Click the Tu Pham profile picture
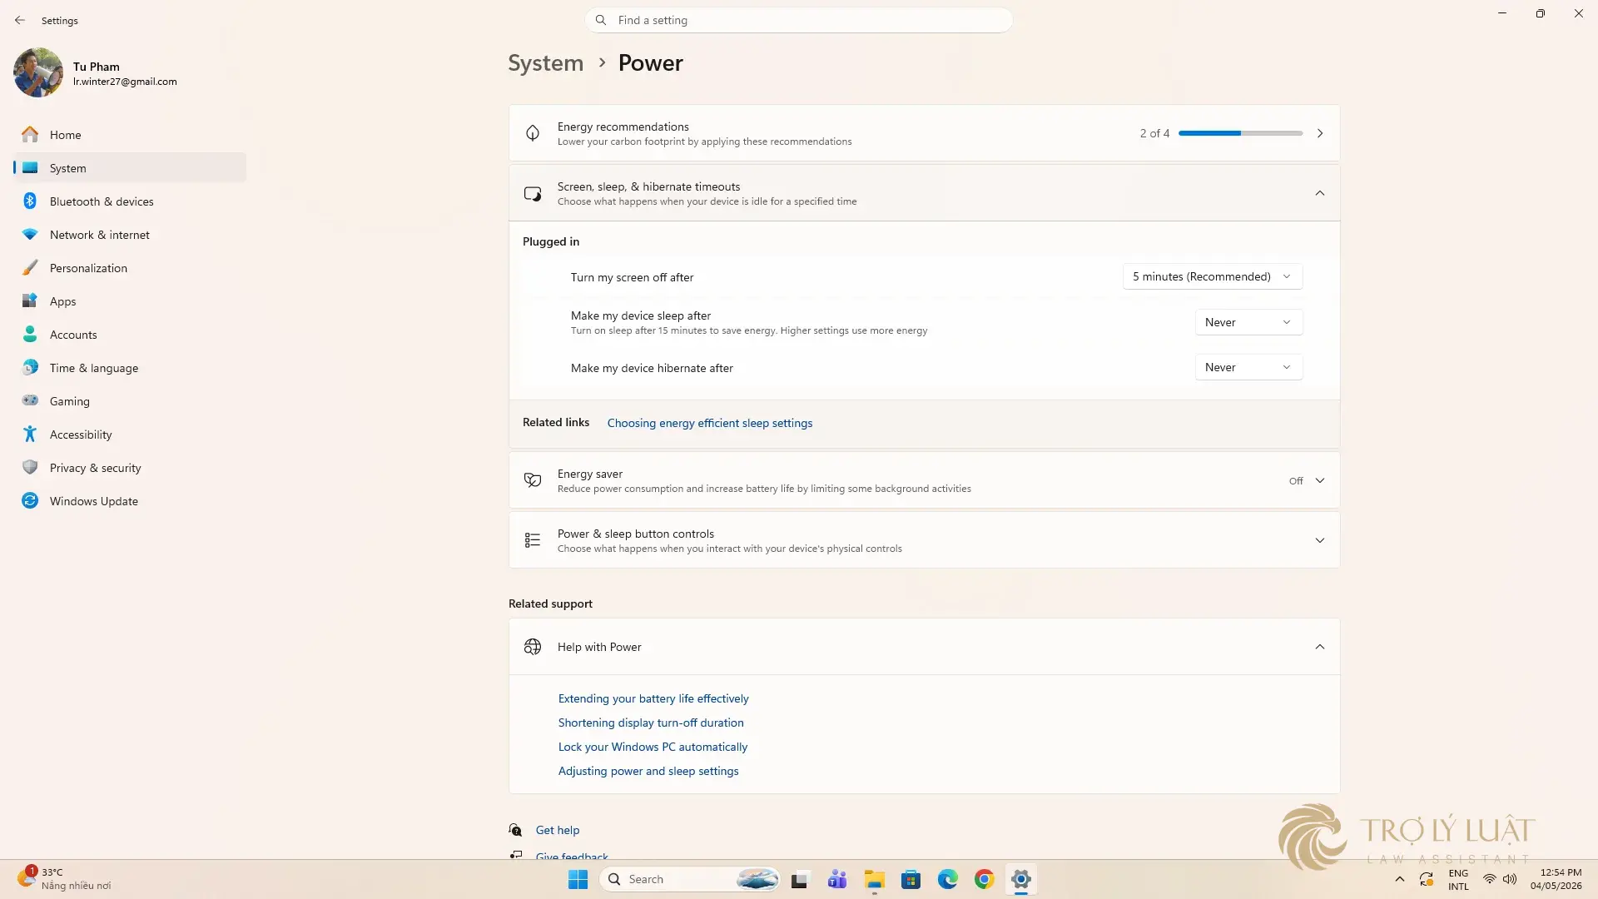The image size is (1598, 899). (x=38, y=72)
